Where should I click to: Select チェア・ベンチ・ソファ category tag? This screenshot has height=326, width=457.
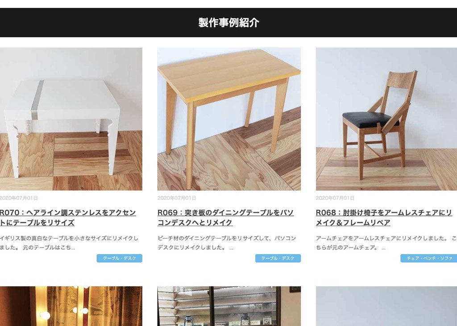pyautogui.click(x=429, y=258)
